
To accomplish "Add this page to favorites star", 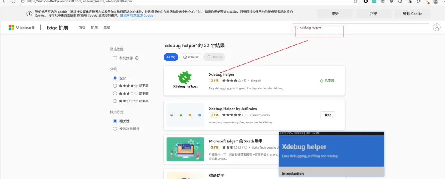I will pos(355,1).
